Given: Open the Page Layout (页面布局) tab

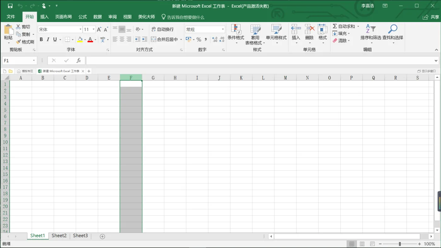Looking at the screenshot, I should [64, 17].
